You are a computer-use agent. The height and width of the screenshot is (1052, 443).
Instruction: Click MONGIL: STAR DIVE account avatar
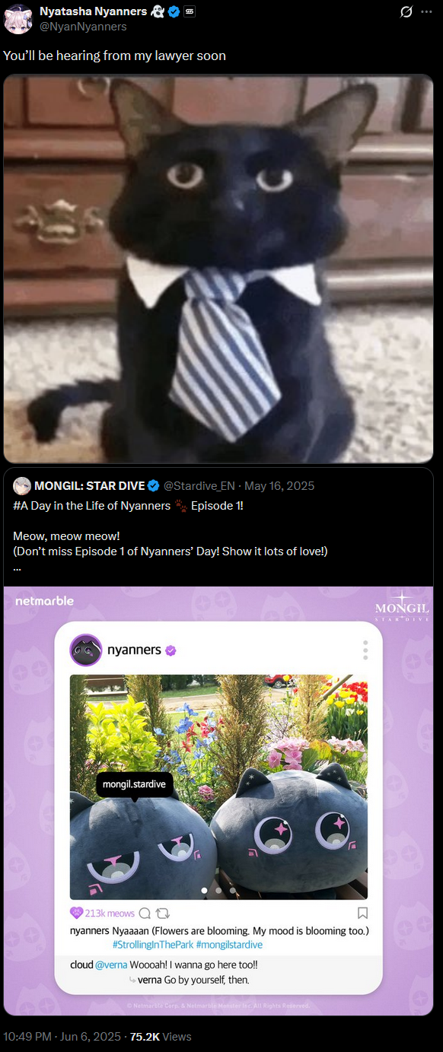pos(22,485)
